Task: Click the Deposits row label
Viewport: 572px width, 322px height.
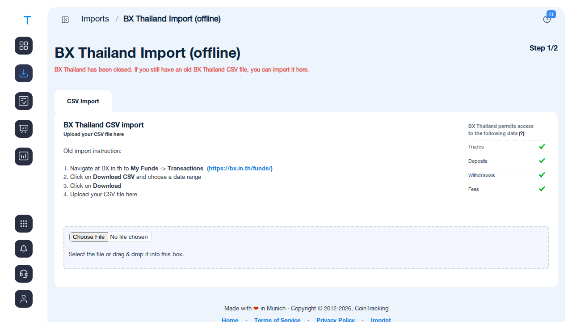Action: point(478,161)
